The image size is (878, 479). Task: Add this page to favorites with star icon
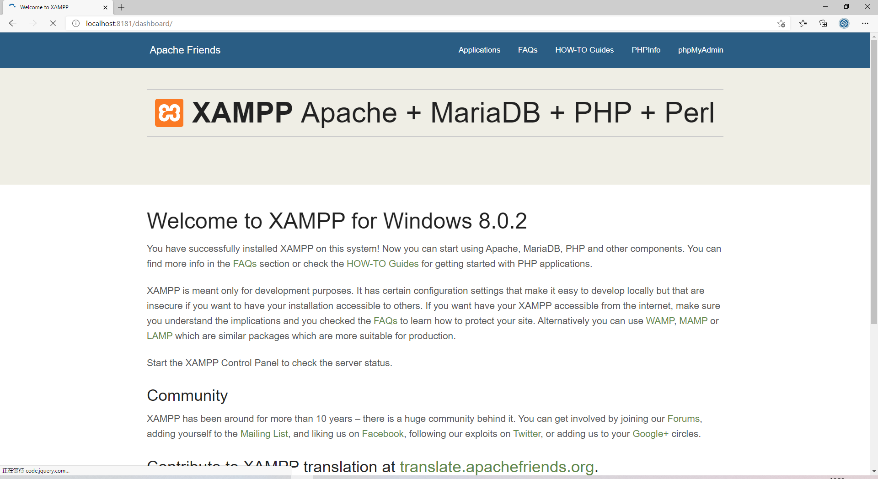coord(781,23)
